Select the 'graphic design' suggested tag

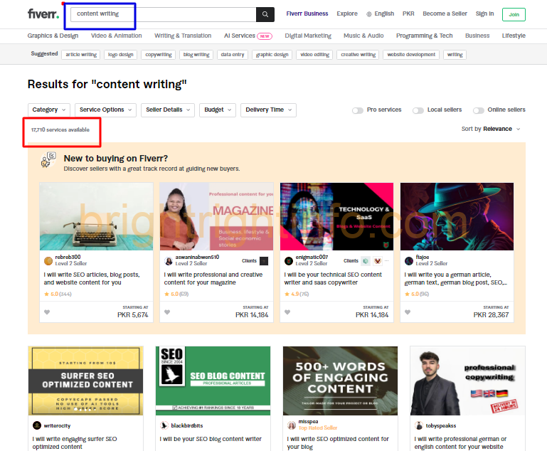[272, 55]
